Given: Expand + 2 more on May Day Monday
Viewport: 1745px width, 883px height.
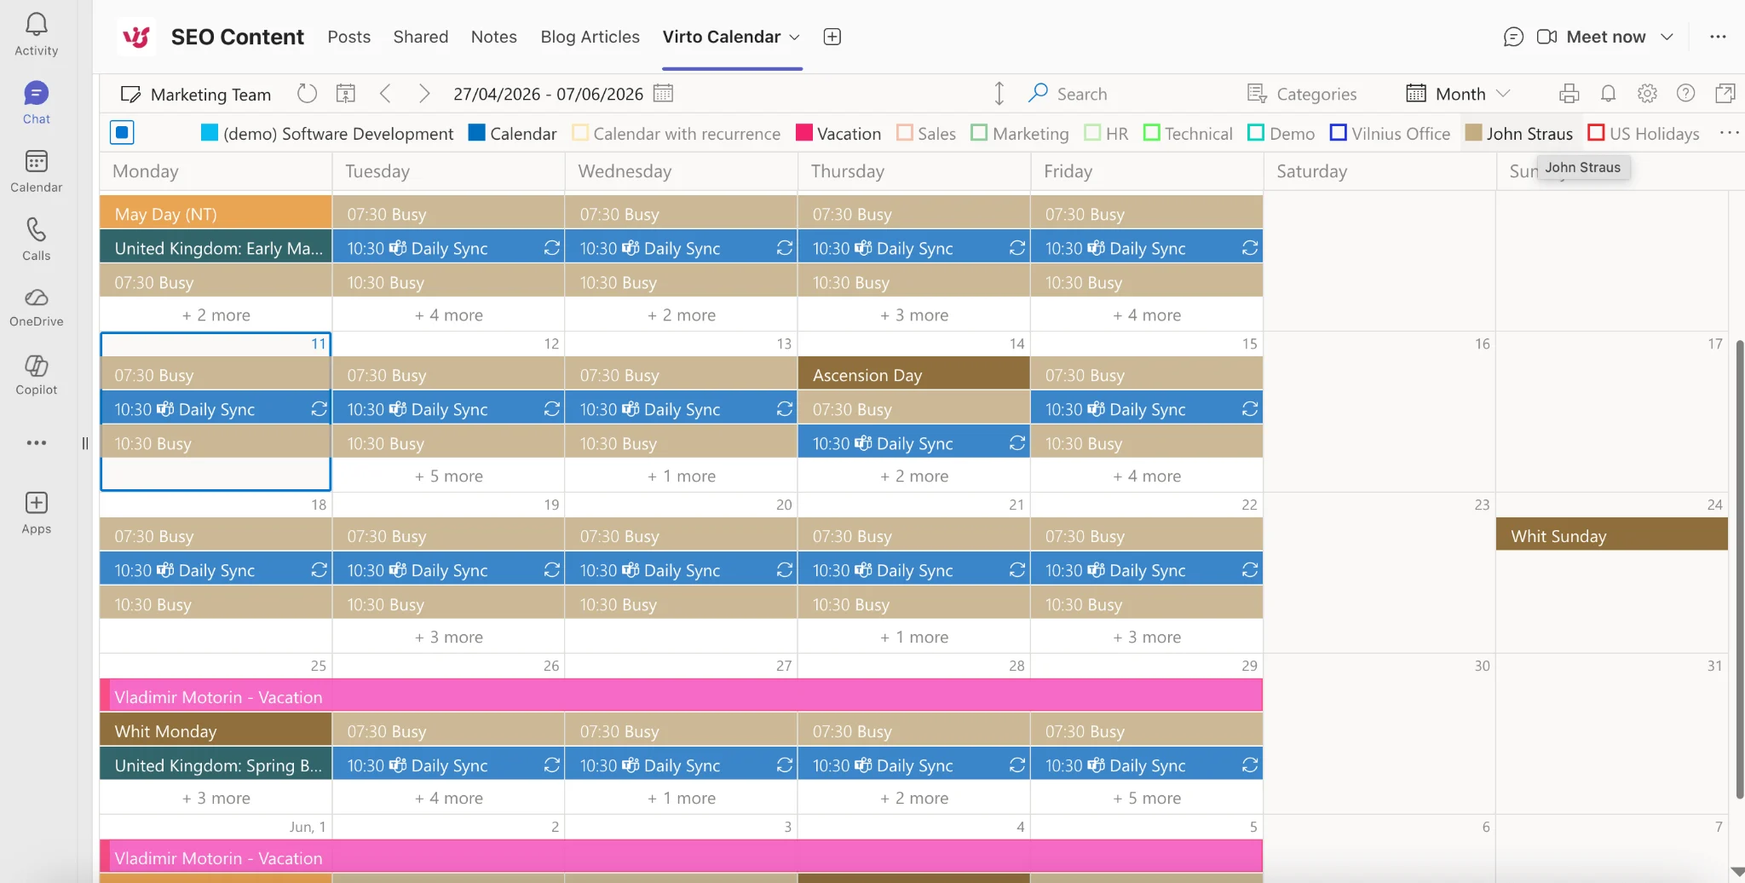Looking at the screenshot, I should pyautogui.click(x=216, y=315).
